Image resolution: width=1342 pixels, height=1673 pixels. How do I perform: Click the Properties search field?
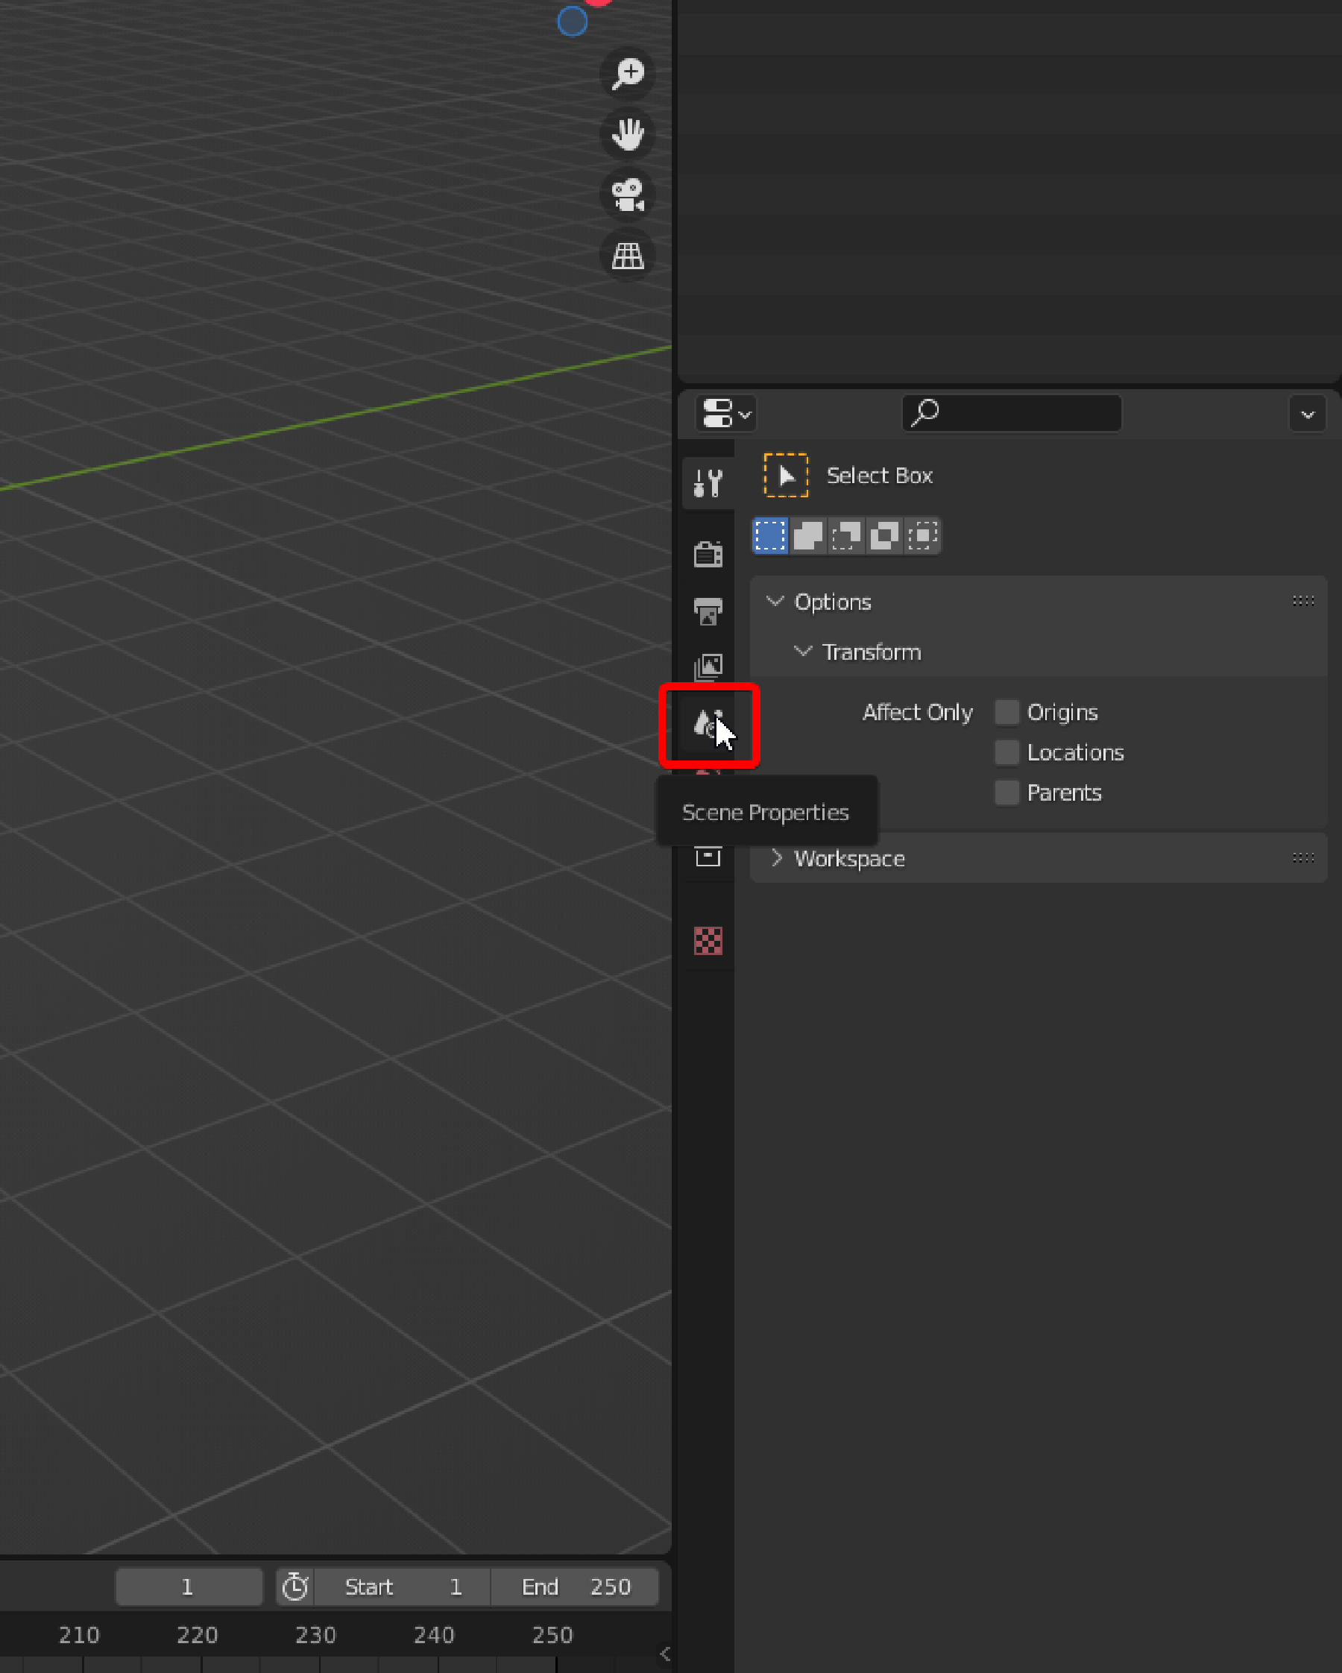pyautogui.click(x=1012, y=413)
